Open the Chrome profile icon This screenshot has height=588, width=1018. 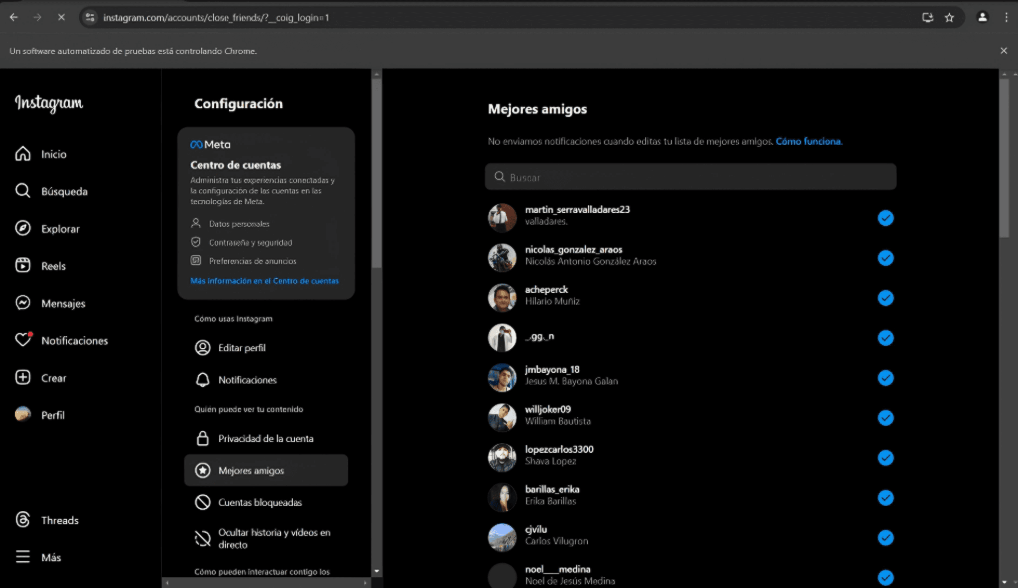983,17
